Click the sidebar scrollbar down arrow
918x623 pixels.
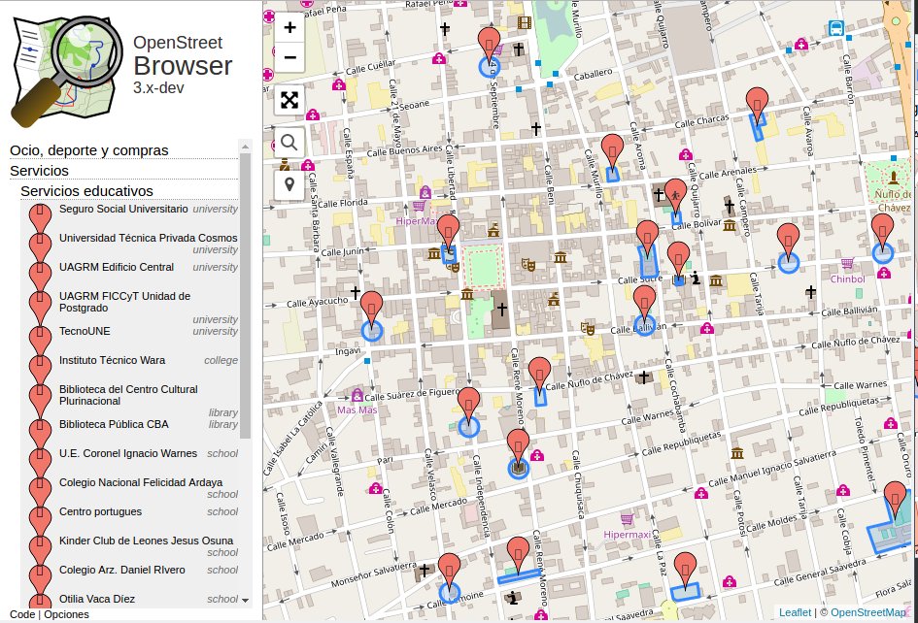(x=246, y=600)
